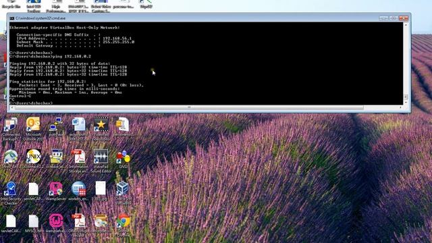This screenshot has width=432, height=243.
Task: Open the cmd.exe system menu icon in title bar
Action: 12,18
